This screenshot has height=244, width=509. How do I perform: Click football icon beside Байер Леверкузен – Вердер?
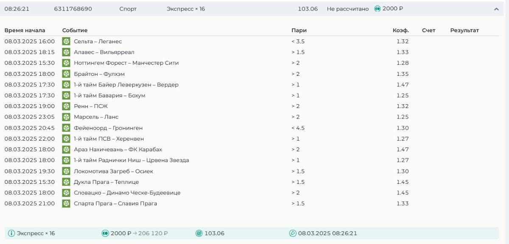[66, 85]
